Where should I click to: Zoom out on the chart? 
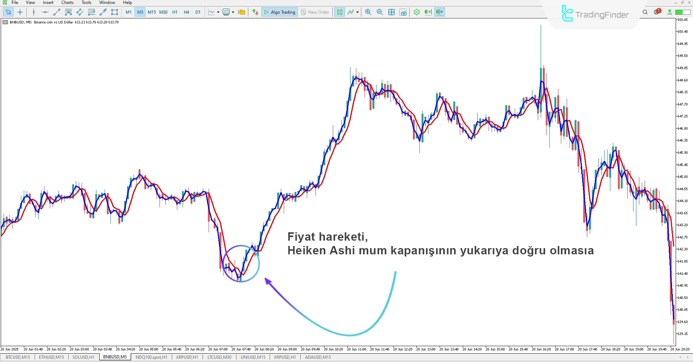pos(379,12)
